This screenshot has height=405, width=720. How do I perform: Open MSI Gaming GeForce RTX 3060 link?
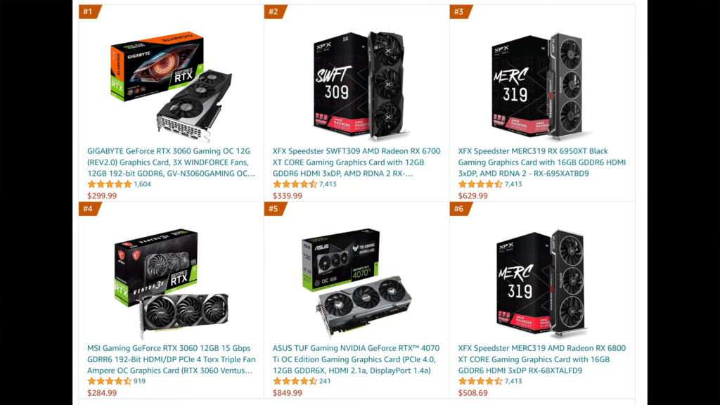click(x=172, y=359)
